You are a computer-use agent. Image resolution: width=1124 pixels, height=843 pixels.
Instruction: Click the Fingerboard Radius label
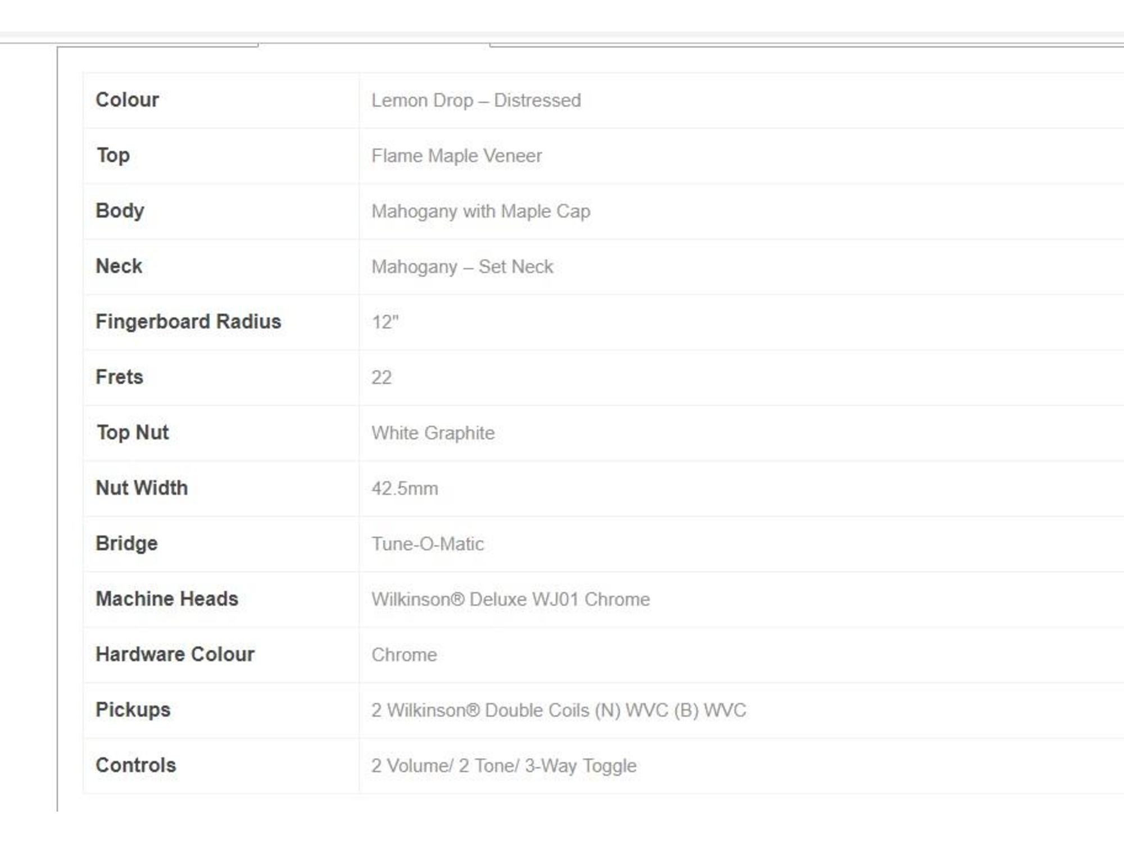(x=188, y=321)
